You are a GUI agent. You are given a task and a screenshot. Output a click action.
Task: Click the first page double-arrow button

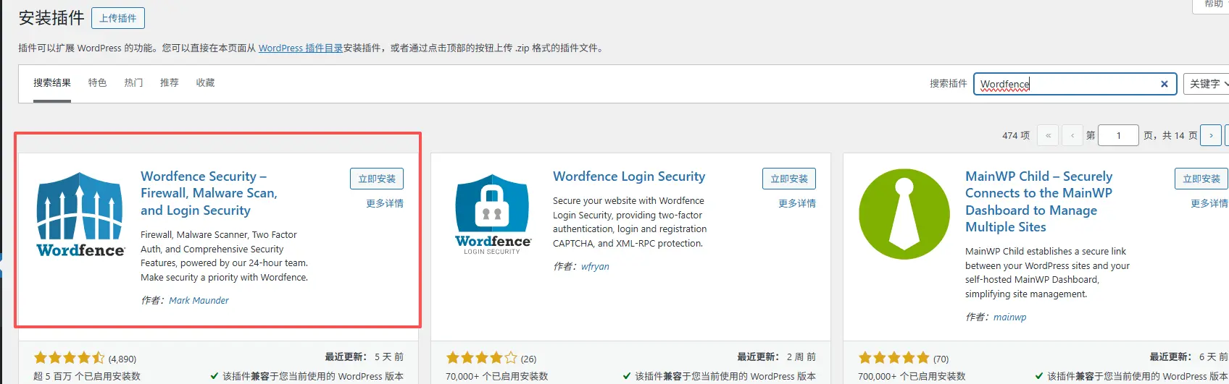(1048, 135)
